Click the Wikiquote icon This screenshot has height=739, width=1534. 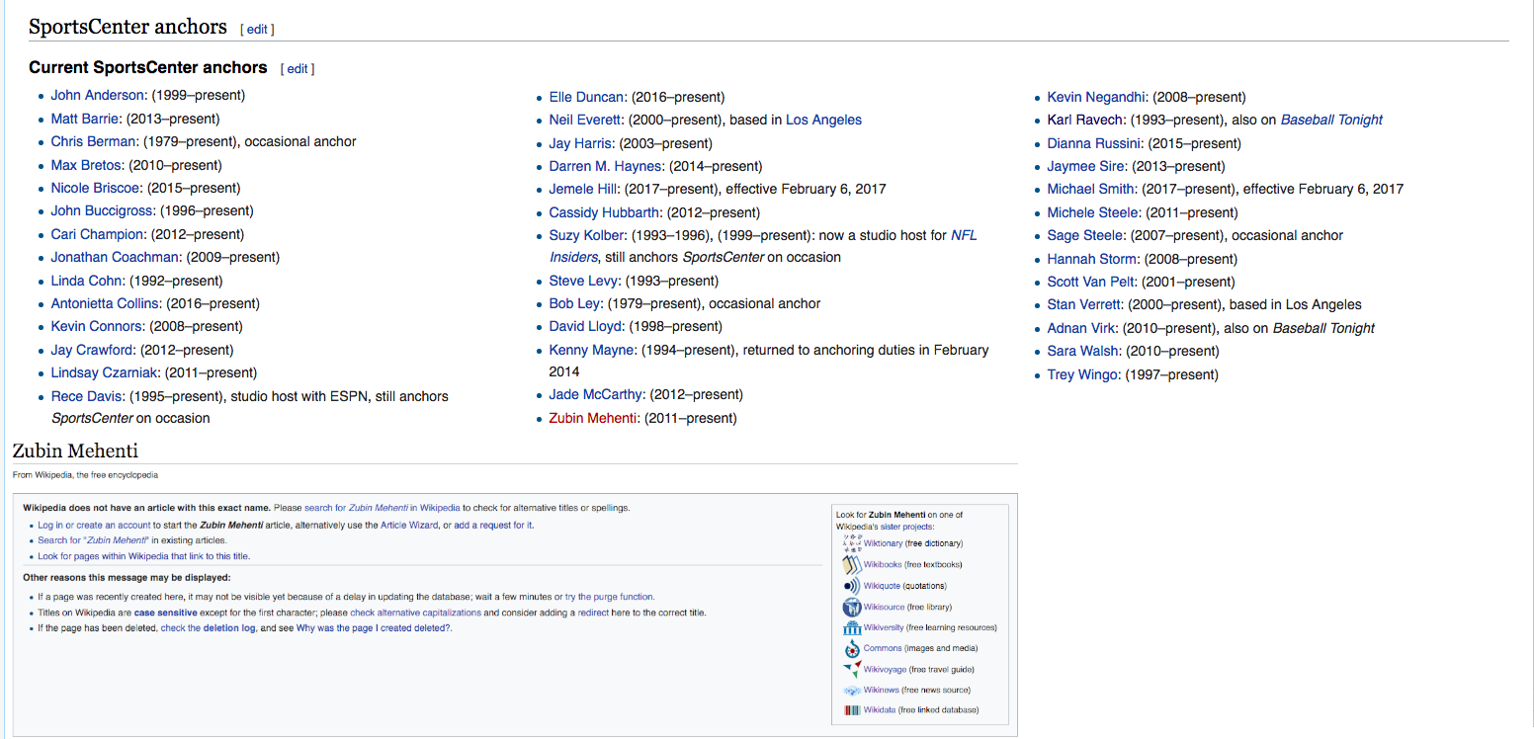pos(851,586)
